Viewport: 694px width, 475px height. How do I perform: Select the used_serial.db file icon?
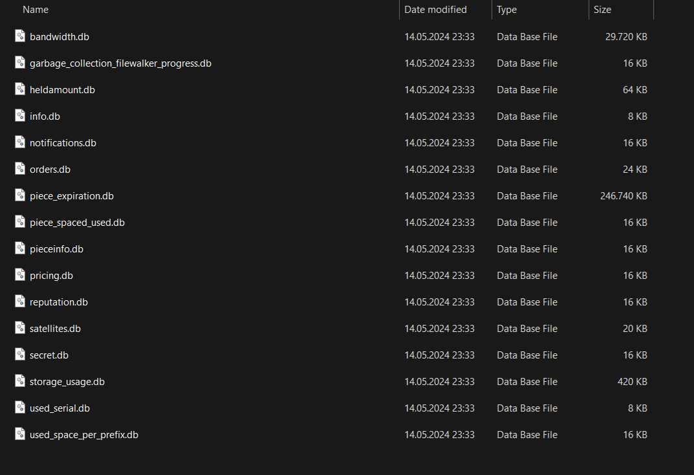(20, 408)
